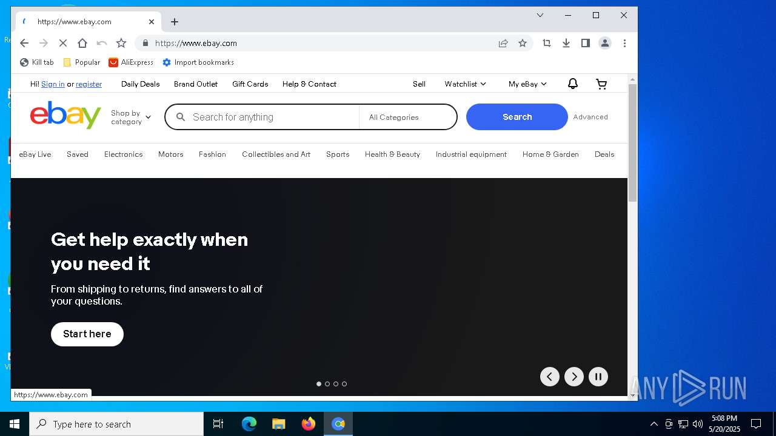Open a new browser tab
The height and width of the screenshot is (436, 776).
175,22
